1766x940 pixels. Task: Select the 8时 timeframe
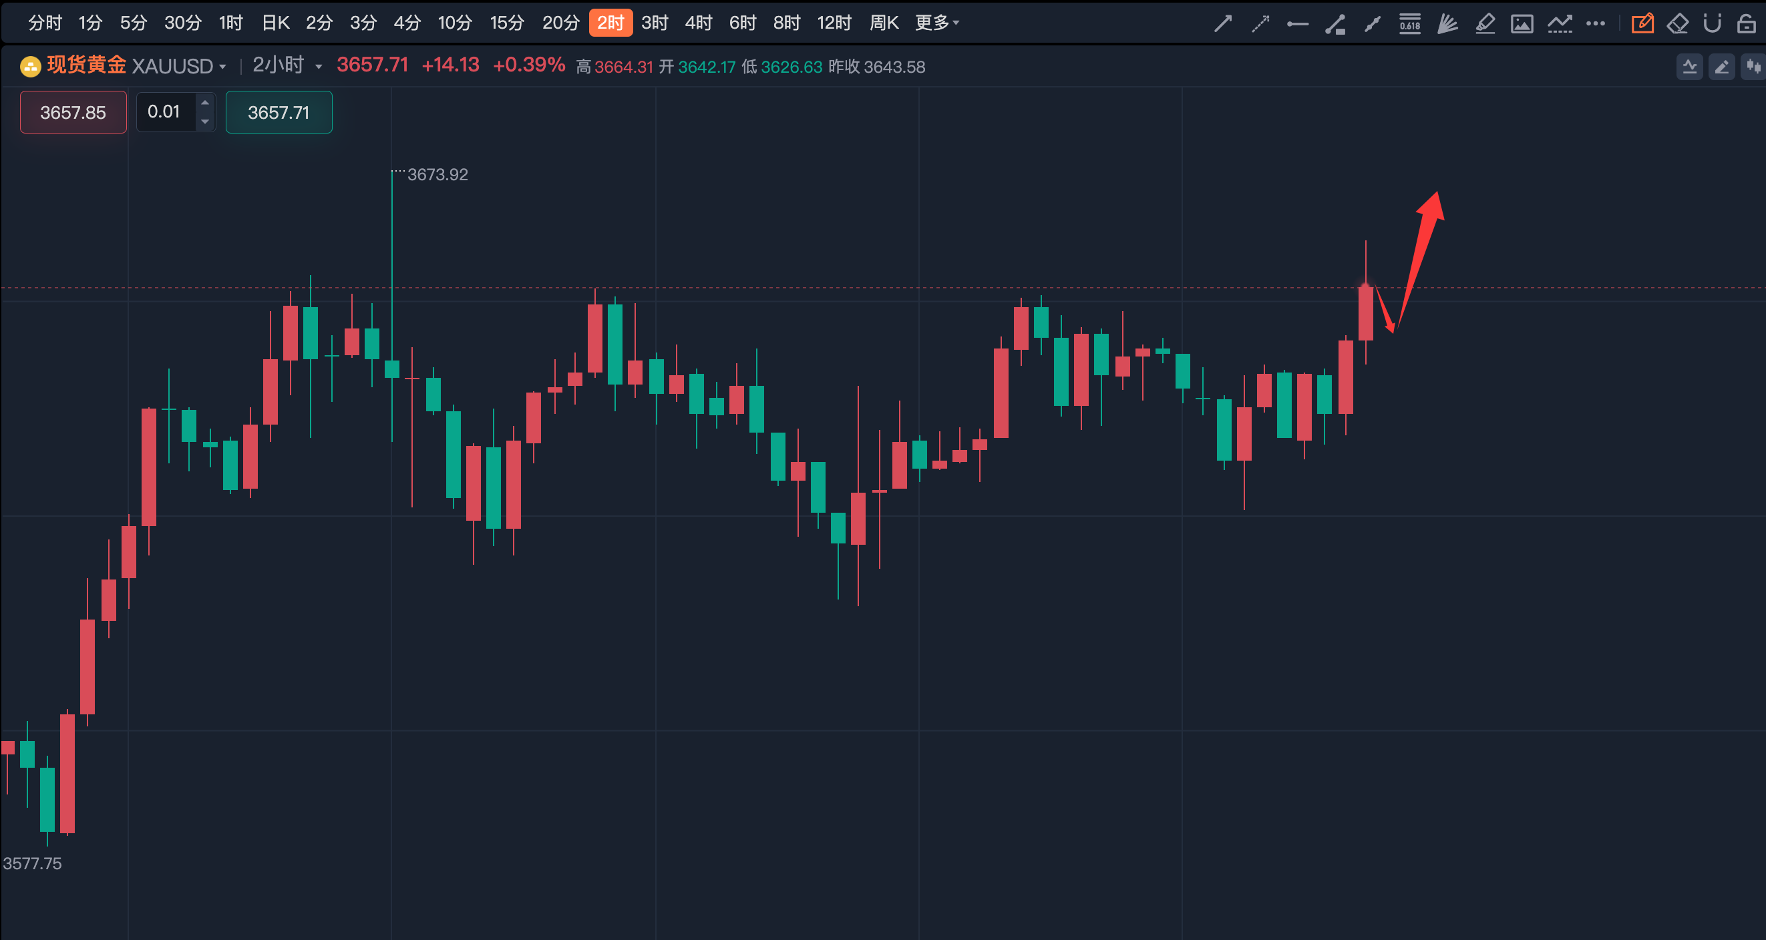click(787, 23)
